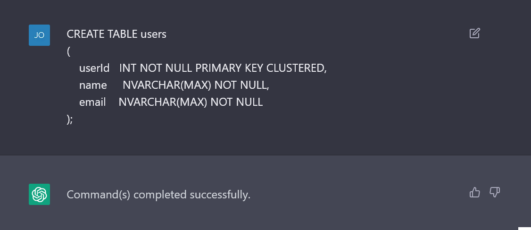
Task: Give the response a thumbs down
Action: [495, 192]
